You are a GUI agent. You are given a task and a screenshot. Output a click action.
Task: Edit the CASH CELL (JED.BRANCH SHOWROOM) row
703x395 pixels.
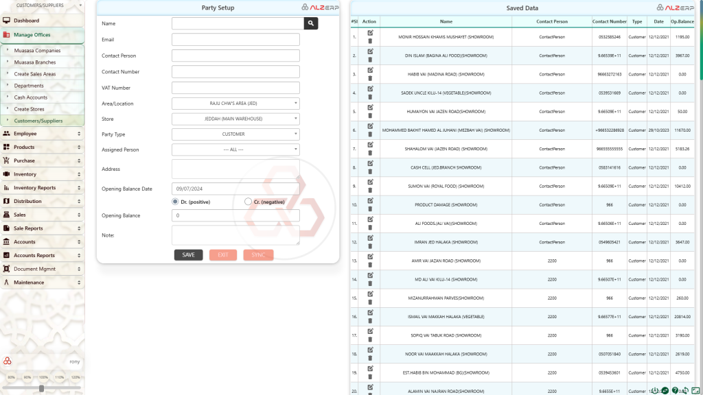370,163
